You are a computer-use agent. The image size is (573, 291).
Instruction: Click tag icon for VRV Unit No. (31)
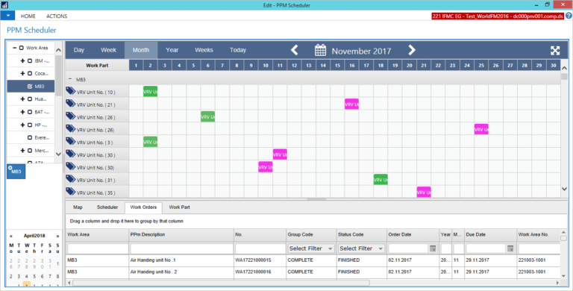pyautogui.click(x=71, y=179)
